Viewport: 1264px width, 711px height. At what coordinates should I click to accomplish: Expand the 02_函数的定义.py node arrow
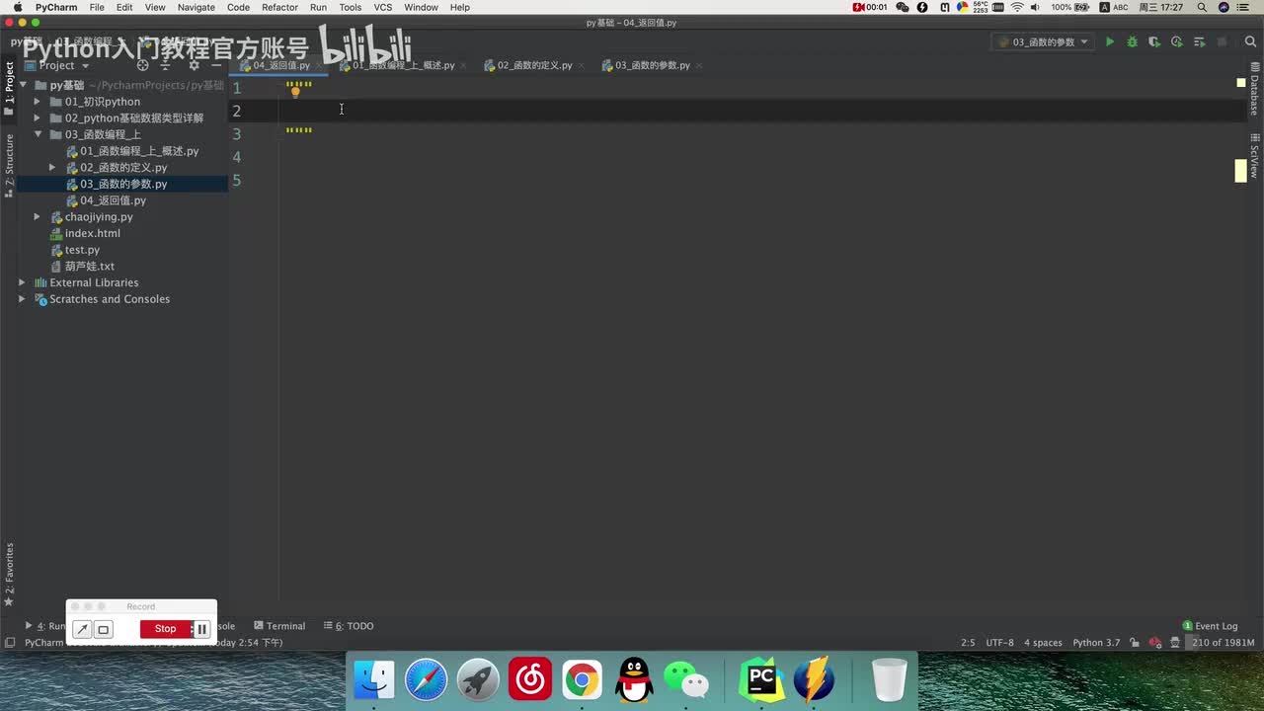click(52, 168)
